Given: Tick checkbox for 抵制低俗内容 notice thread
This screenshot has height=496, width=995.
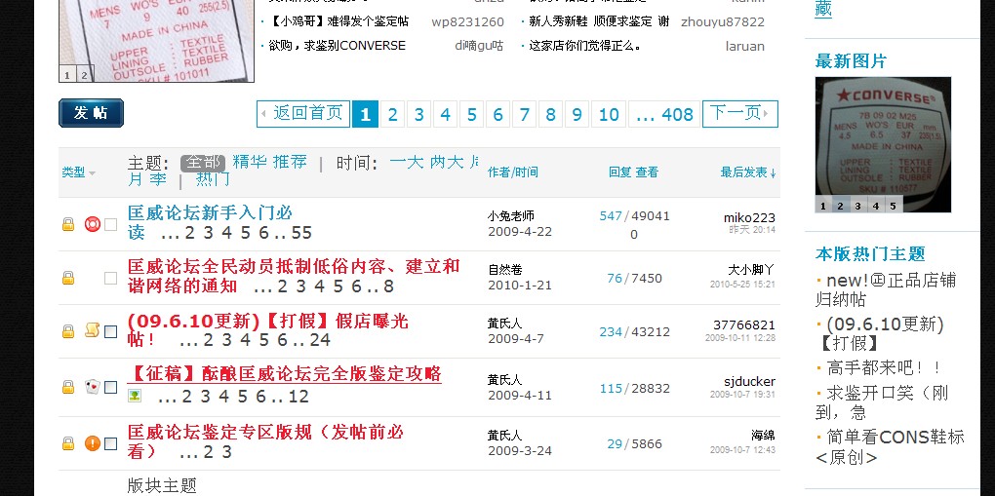Looking at the screenshot, I should pos(110,278).
